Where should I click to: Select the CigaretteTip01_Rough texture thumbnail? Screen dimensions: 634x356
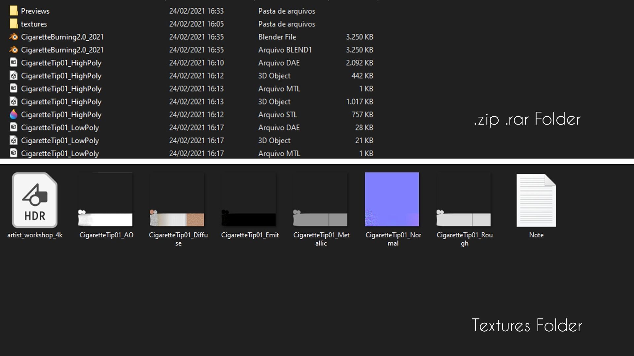click(x=464, y=199)
